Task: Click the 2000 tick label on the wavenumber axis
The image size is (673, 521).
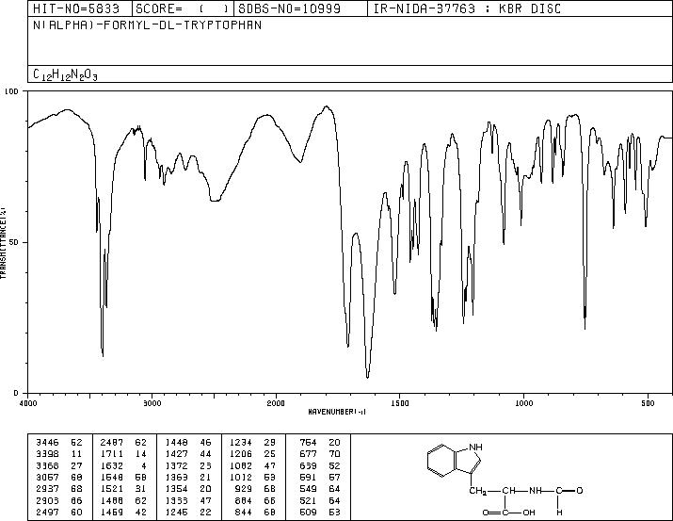Action: click(x=276, y=403)
